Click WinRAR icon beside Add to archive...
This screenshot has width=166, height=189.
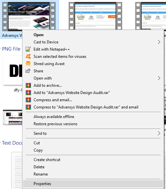(28, 85)
